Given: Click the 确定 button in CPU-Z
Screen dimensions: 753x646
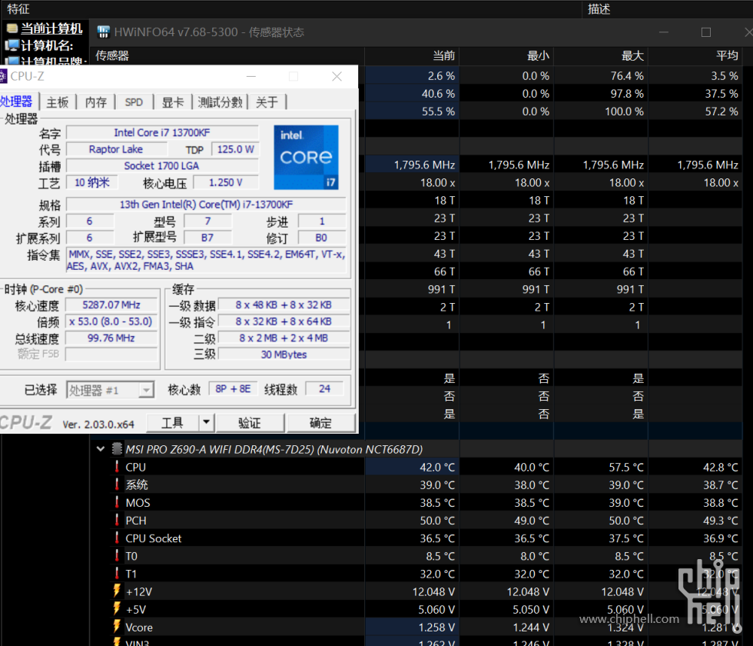Looking at the screenshot, I should click(x=320, y=423).
